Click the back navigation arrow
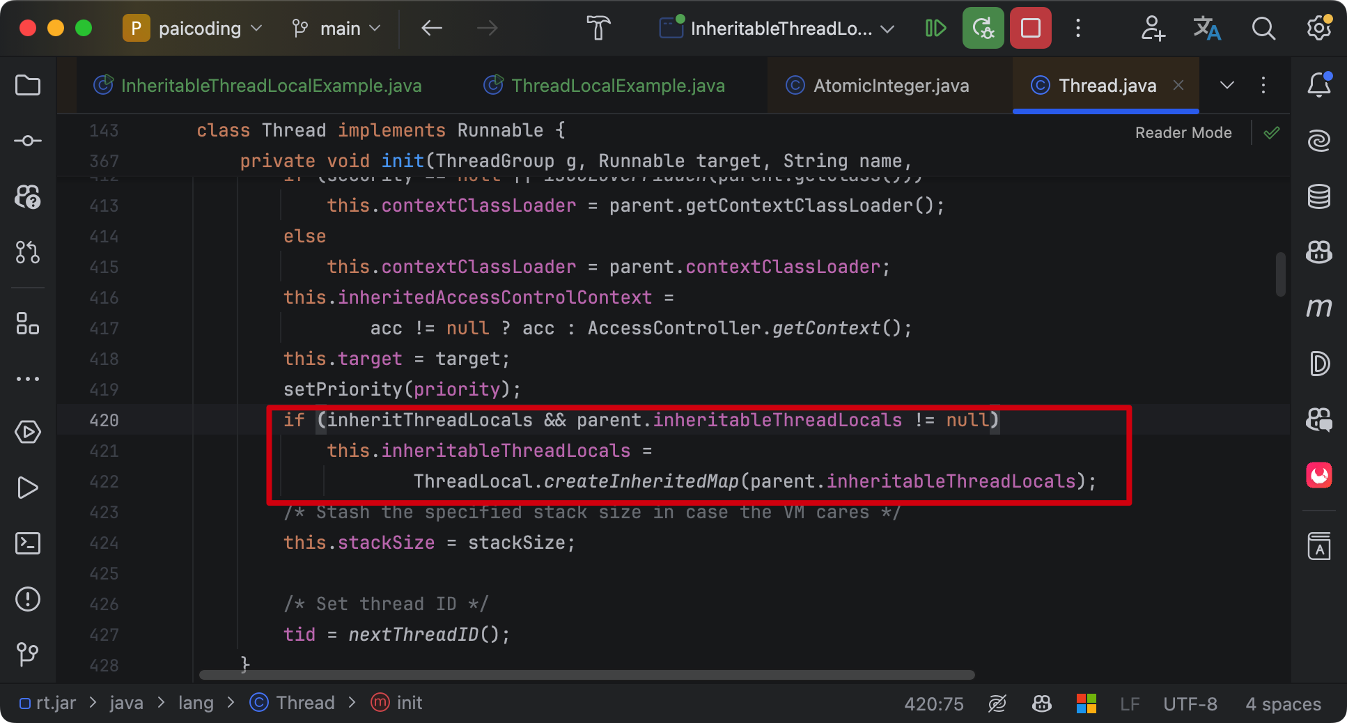 pyautogui.click(x=431, y=29)
